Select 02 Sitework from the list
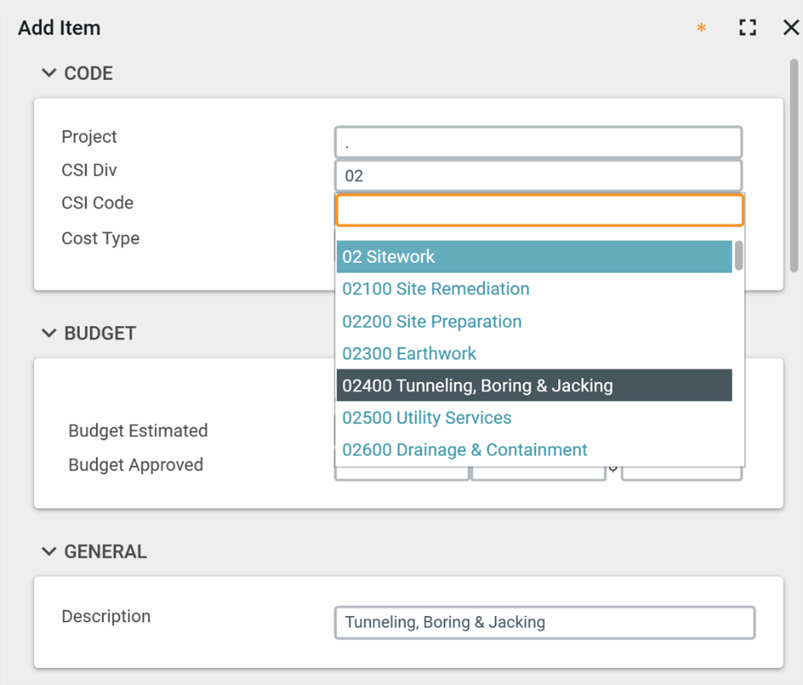Image resolution: width=803 pixels, height=685 pixels. 533,257
